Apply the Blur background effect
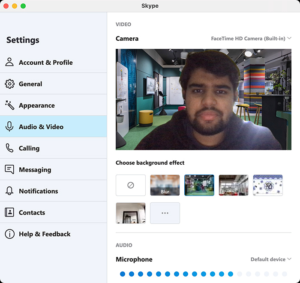 coord(165,185)
